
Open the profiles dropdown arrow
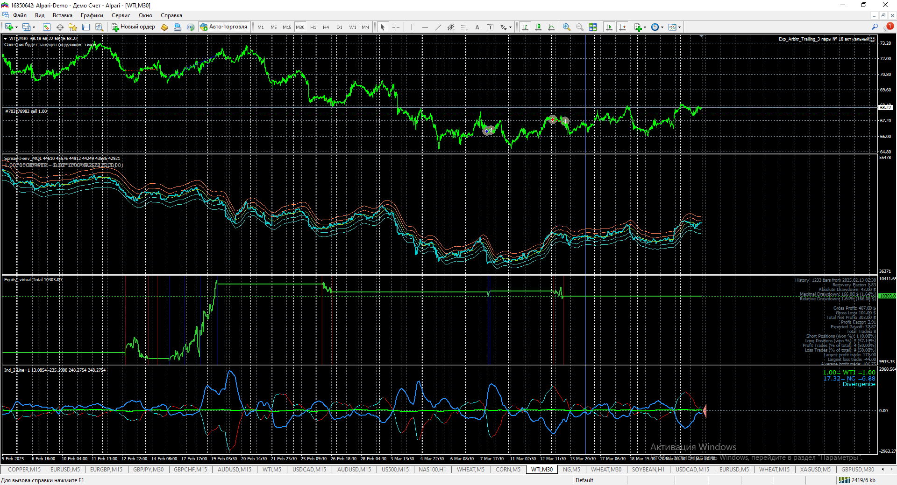34,27
